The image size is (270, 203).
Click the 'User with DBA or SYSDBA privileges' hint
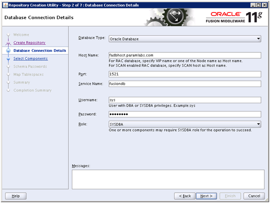(x=152, y=105)
